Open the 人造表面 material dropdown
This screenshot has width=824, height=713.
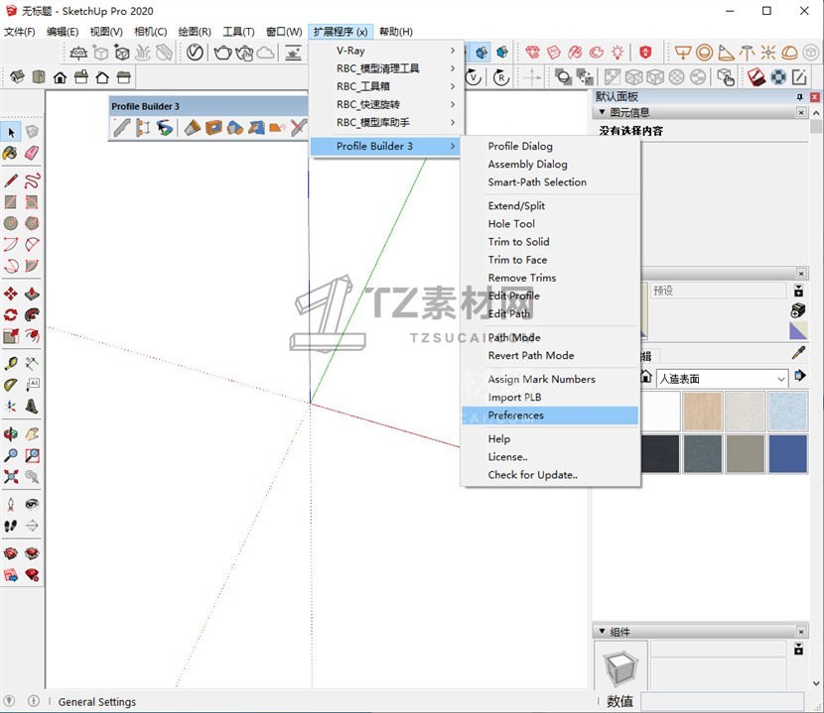click(x=722, y=379)
